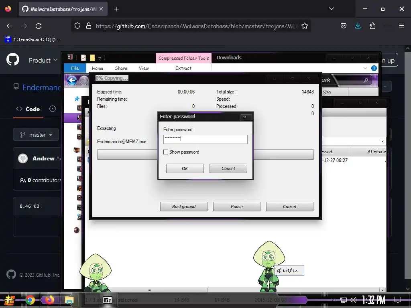The height and width of the screenshot is (308, 411).
Task: Open the File tab in Explorer ribbon
Action: tap(75, 68)
